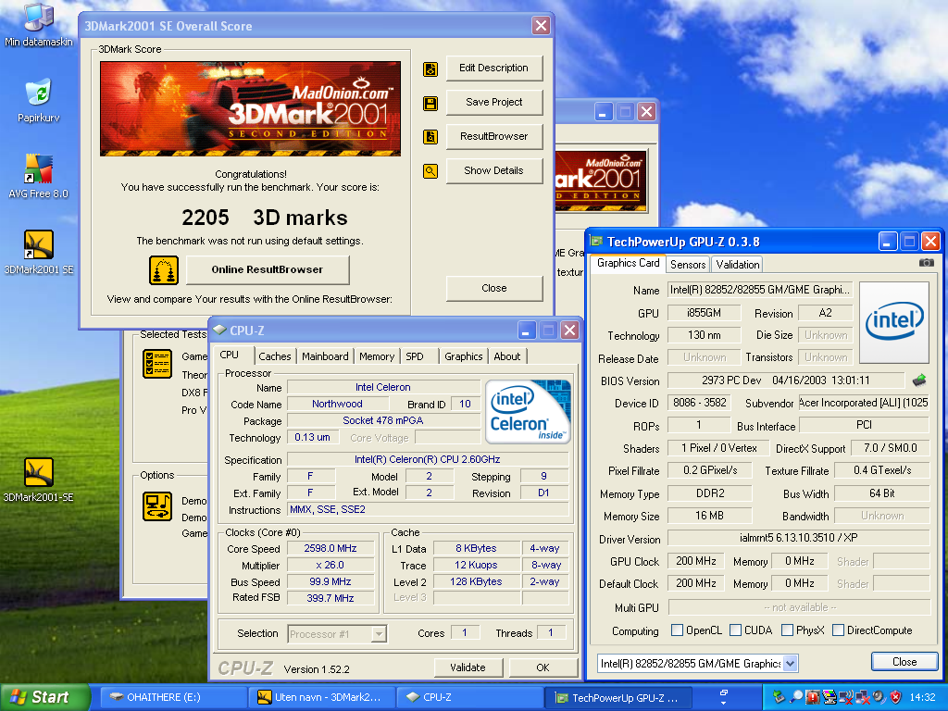Click the Intel logo in GPU-Z

(x=894, y=322)
